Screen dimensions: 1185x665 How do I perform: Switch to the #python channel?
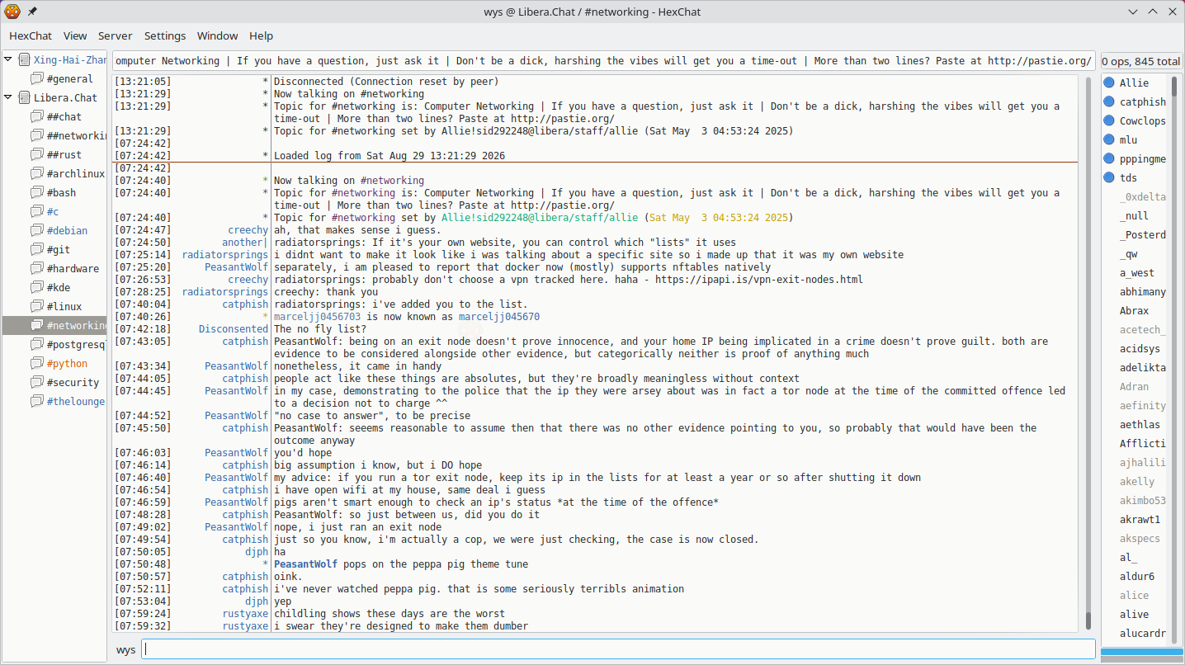[x=68, y=363]
